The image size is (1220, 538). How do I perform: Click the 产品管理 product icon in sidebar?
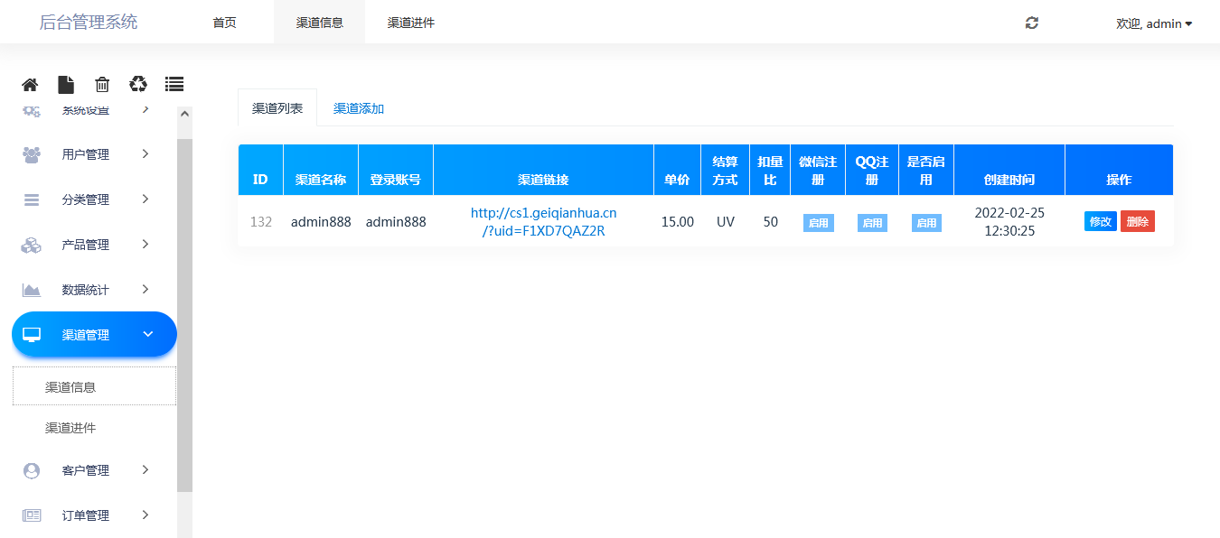30,244
